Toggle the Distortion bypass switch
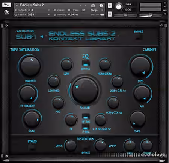This screenshot has height=163, width=169. coord(86,147)
